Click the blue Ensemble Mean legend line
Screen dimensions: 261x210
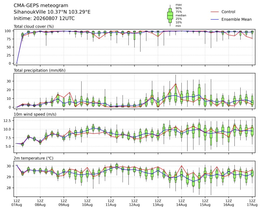point(215,19)
